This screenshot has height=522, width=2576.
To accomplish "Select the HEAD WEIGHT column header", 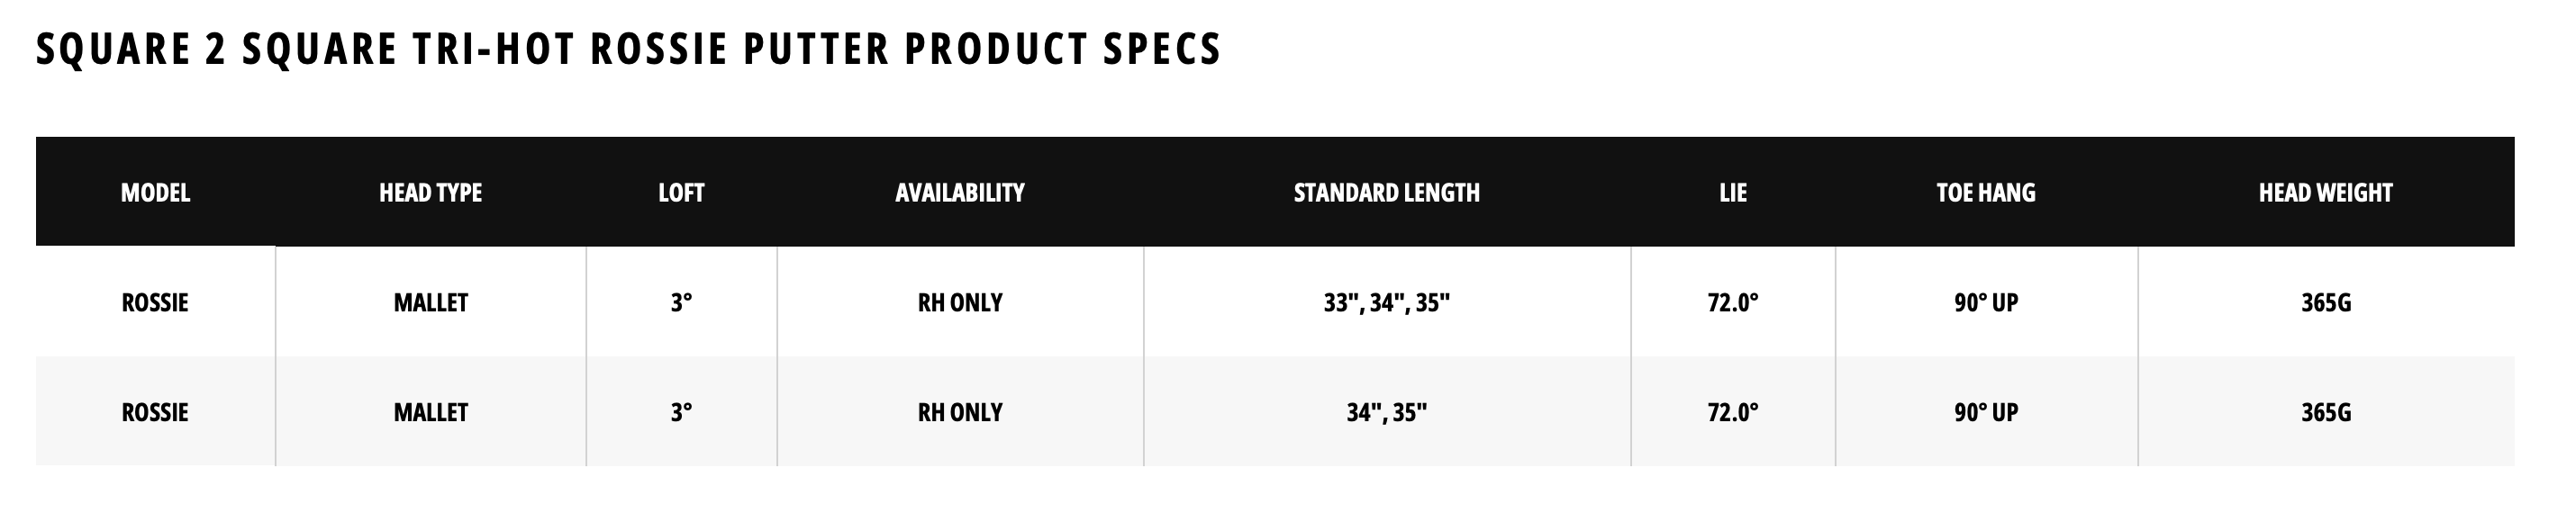I will click(x=2325, y=192).
